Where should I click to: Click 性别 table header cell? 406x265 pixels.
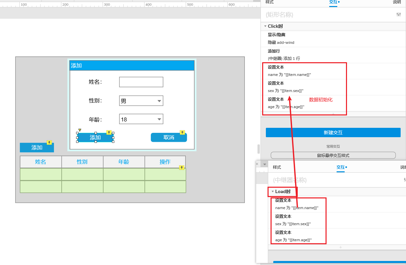(82, 162)
